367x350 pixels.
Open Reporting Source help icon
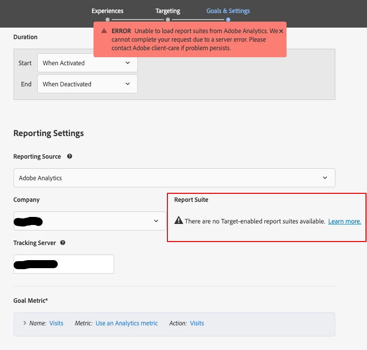click(69, 156)
